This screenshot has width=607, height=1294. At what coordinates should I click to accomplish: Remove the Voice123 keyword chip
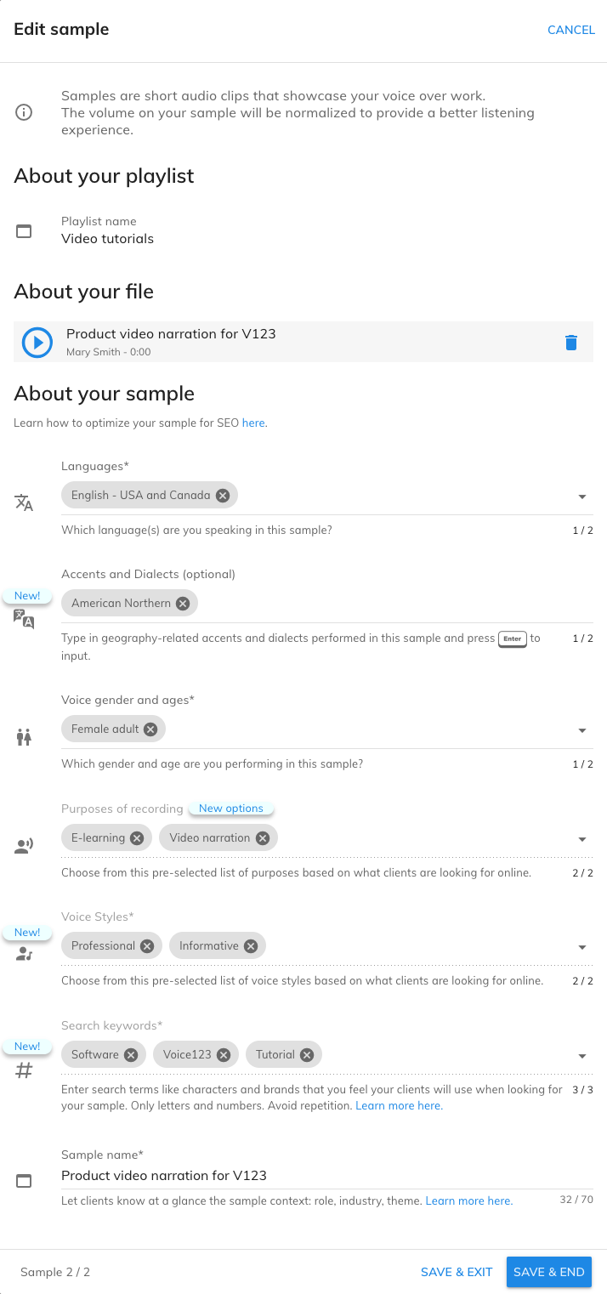224,1054
